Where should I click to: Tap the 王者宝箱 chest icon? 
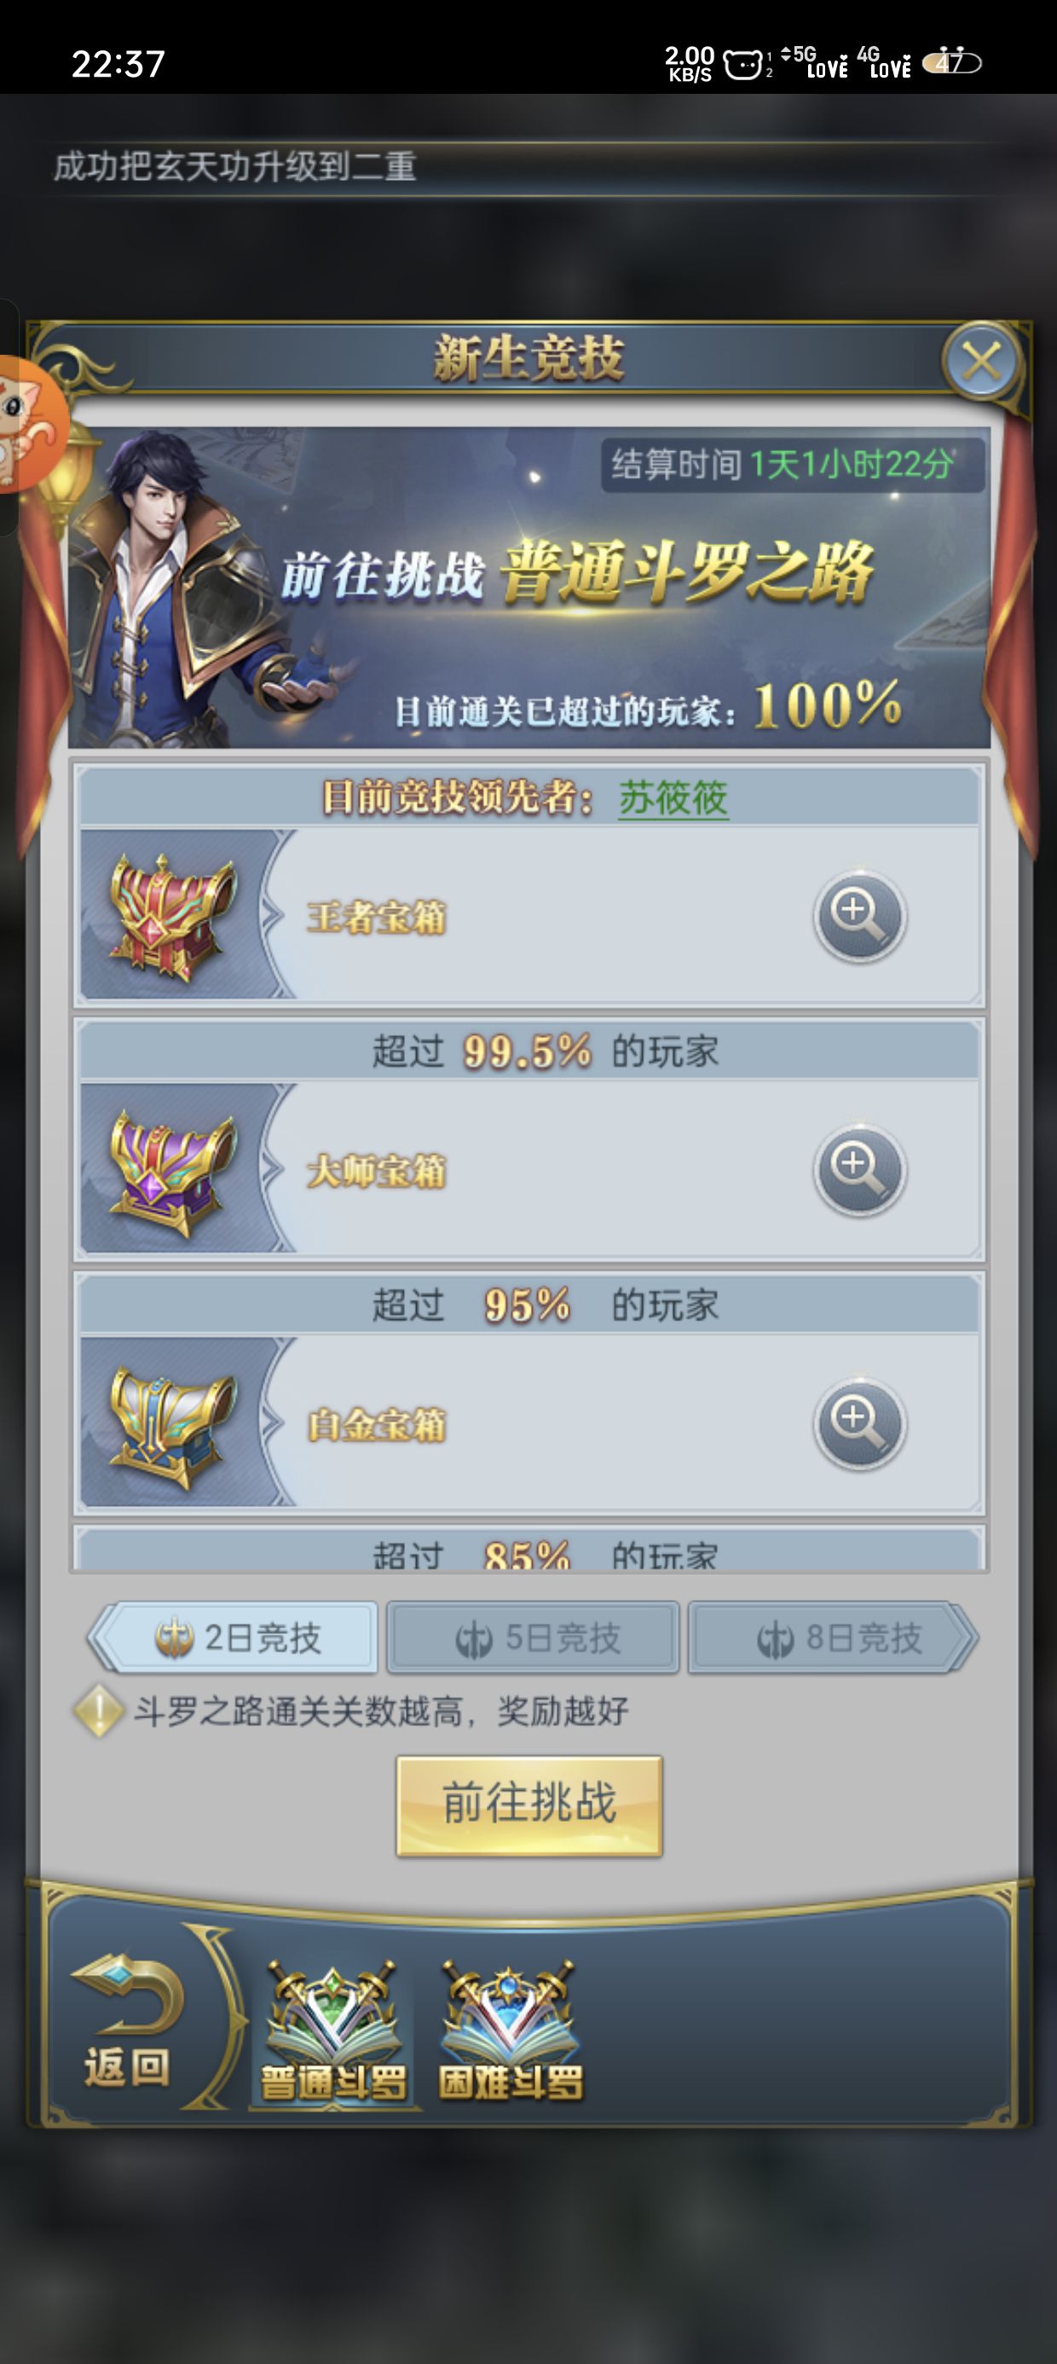pos(170,917)
